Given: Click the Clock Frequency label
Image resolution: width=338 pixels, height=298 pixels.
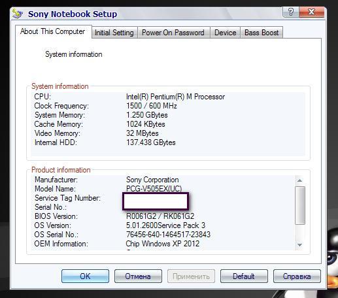Looking at the screenshot, I should click(x=61, y=106).
